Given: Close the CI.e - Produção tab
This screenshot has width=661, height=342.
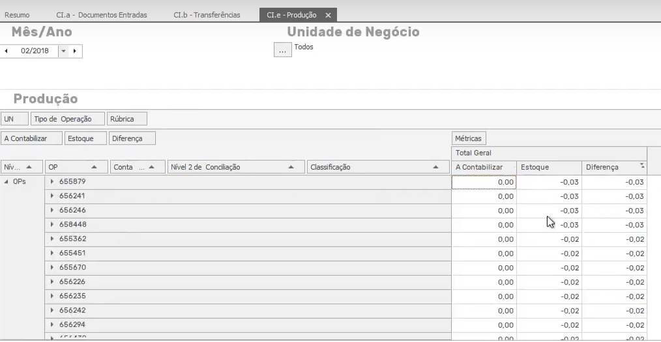Looking at the screenshot, I should point(328,15).
